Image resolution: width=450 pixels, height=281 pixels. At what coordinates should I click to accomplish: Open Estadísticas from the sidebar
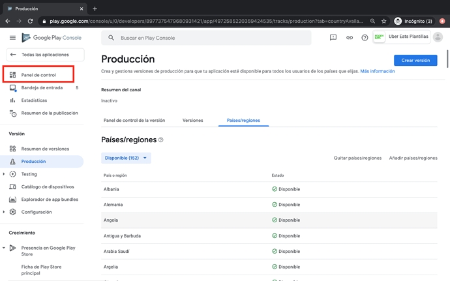(x=34, y=100)
